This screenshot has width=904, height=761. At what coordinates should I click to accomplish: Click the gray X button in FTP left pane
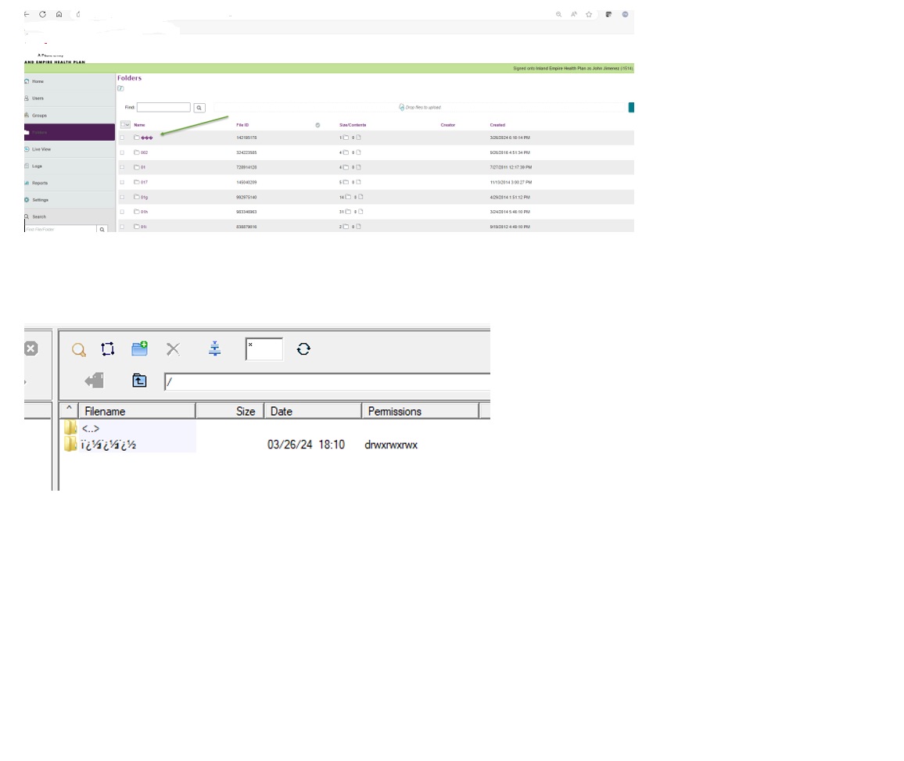point(31,348)
